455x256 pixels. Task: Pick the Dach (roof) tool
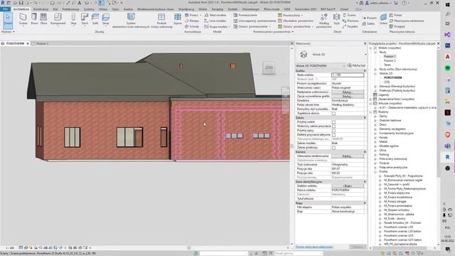(85, 19)
